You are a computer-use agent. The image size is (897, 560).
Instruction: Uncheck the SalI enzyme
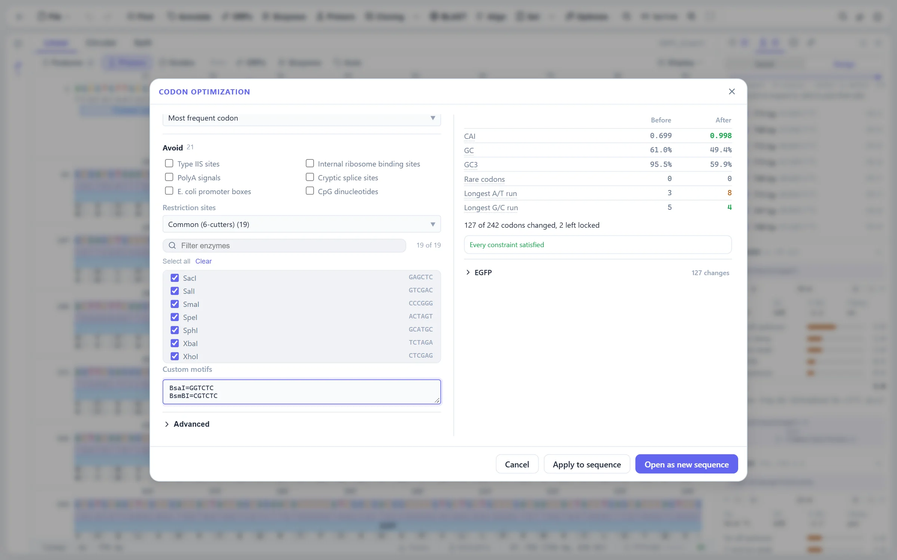pyautogui.click(x=175, y=291)
